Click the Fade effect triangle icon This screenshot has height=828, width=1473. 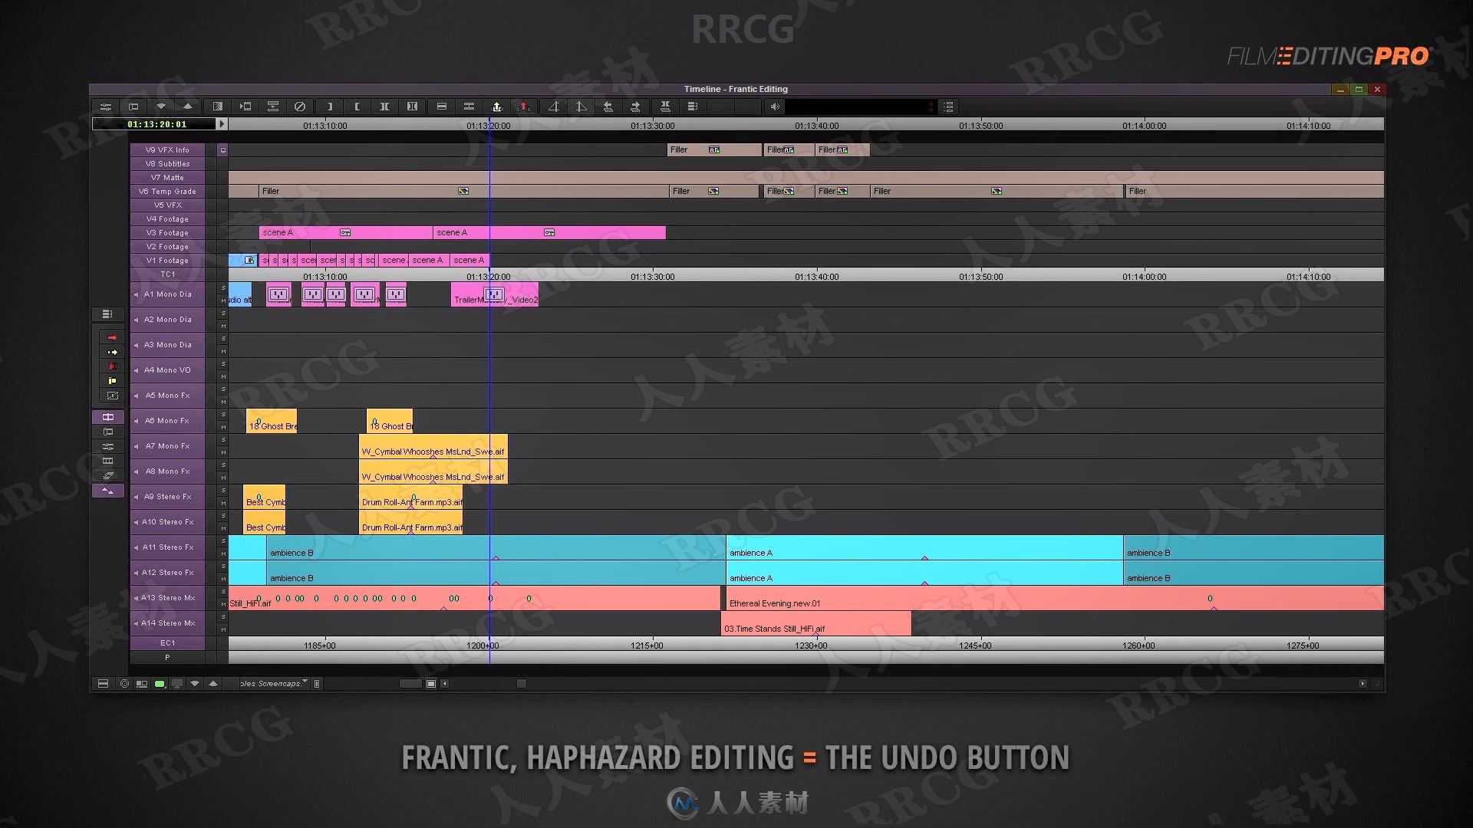tap(553, 107)
